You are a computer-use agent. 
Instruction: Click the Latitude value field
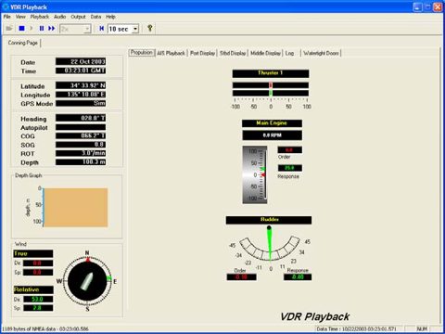click(x=81, y=85)
